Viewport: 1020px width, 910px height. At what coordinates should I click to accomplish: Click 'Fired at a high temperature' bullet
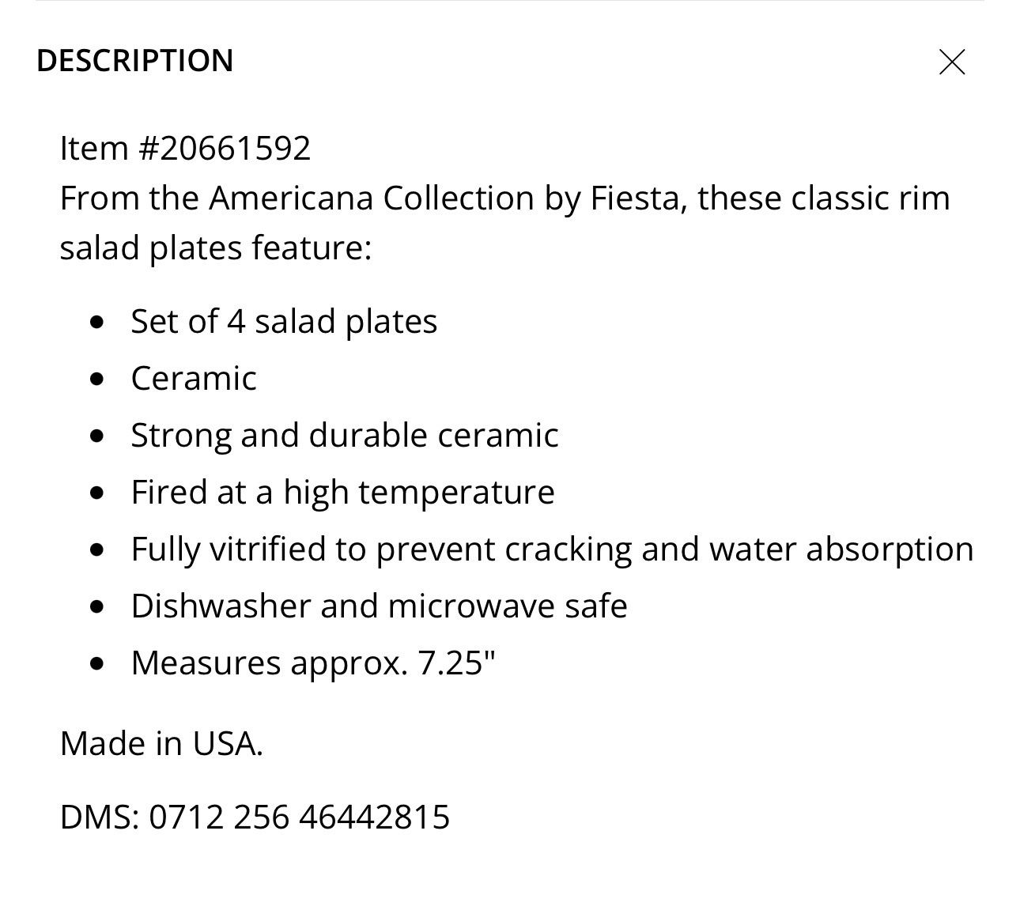click(x=342, y=493)
